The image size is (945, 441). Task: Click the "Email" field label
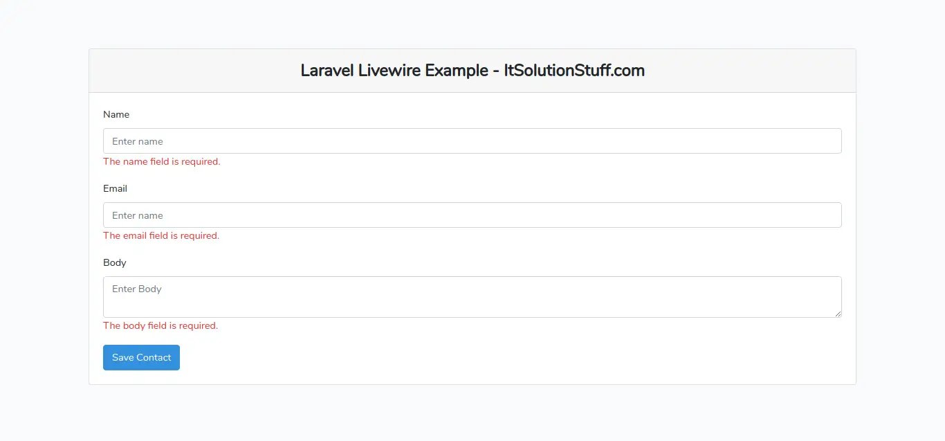[x=115, y=188]
